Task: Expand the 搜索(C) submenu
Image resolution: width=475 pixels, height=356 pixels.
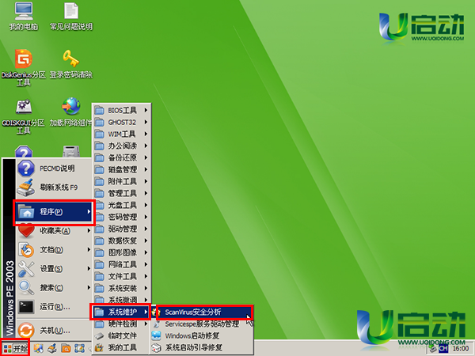Action: click(54, 288)
